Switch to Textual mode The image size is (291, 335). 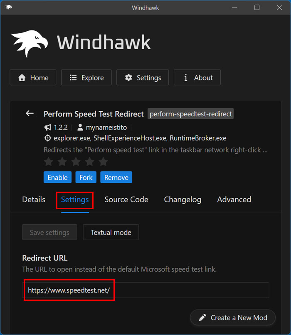click(111, 232)
